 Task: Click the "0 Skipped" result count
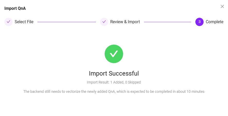point(133,82)
